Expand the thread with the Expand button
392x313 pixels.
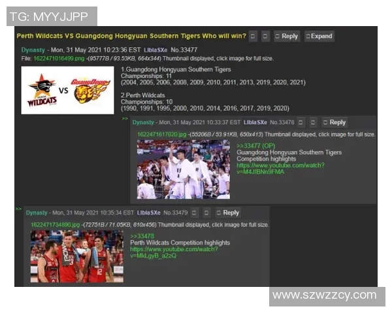(x=319, y=37)
